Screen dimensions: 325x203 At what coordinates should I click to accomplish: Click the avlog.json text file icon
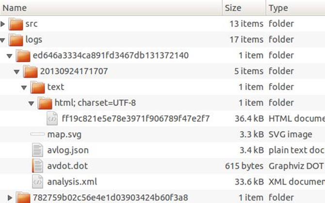[37, 150]
